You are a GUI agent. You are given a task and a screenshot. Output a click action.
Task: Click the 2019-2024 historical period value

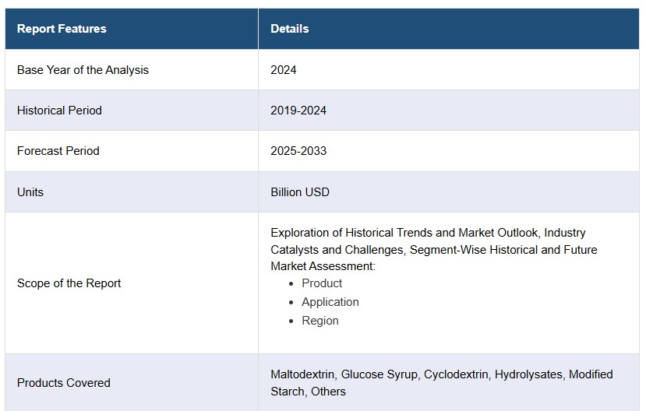point(298,111)
